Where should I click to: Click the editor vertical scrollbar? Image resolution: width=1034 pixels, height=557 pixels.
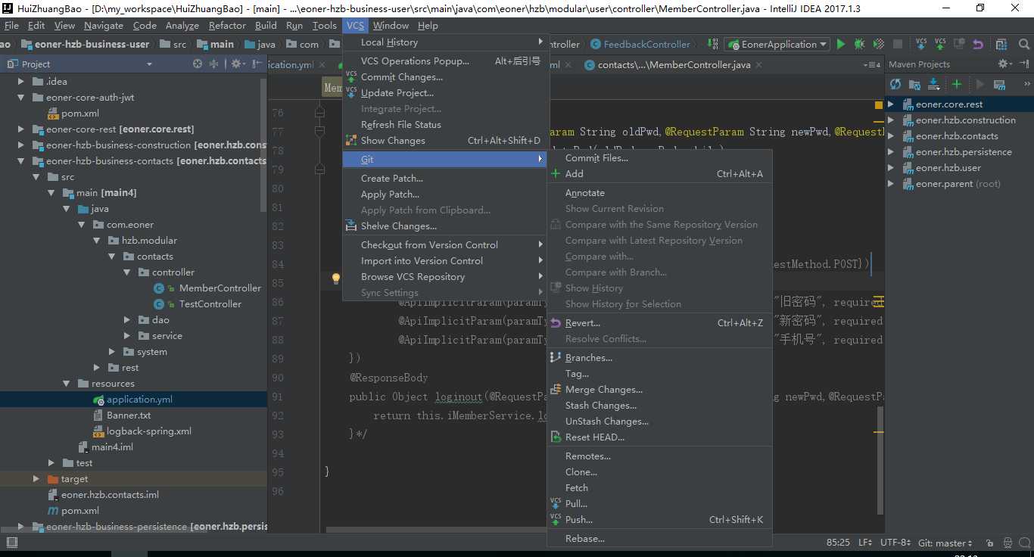click(x=880, y=459)
